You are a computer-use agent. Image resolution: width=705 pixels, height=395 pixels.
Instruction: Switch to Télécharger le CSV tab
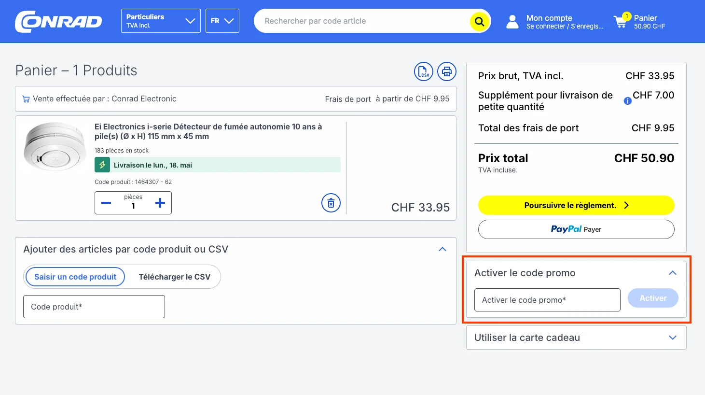pos(175,277)
